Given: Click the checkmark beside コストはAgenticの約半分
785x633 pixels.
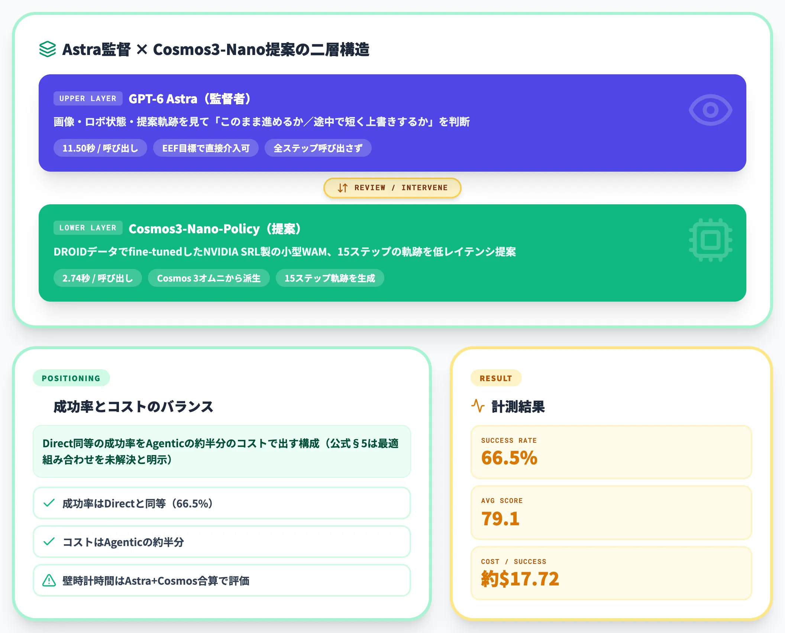Looking at the screenshot, I should pos(49,542).
